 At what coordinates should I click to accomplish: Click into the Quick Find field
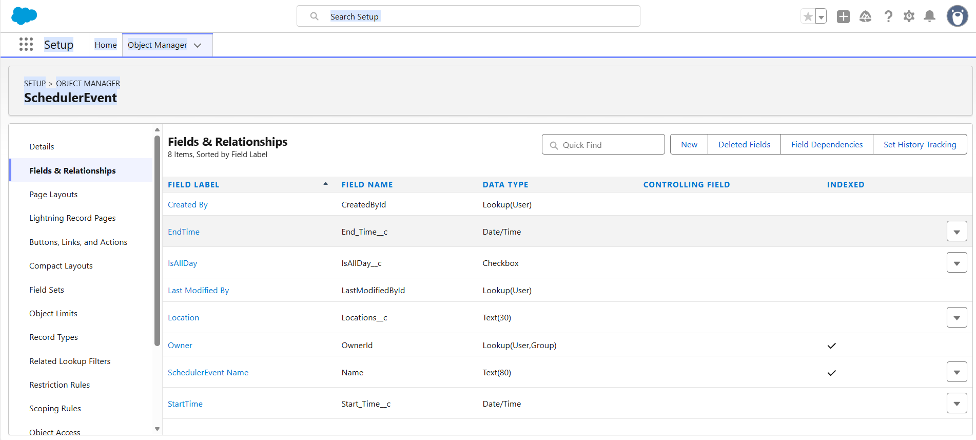(x=603, y=145)
